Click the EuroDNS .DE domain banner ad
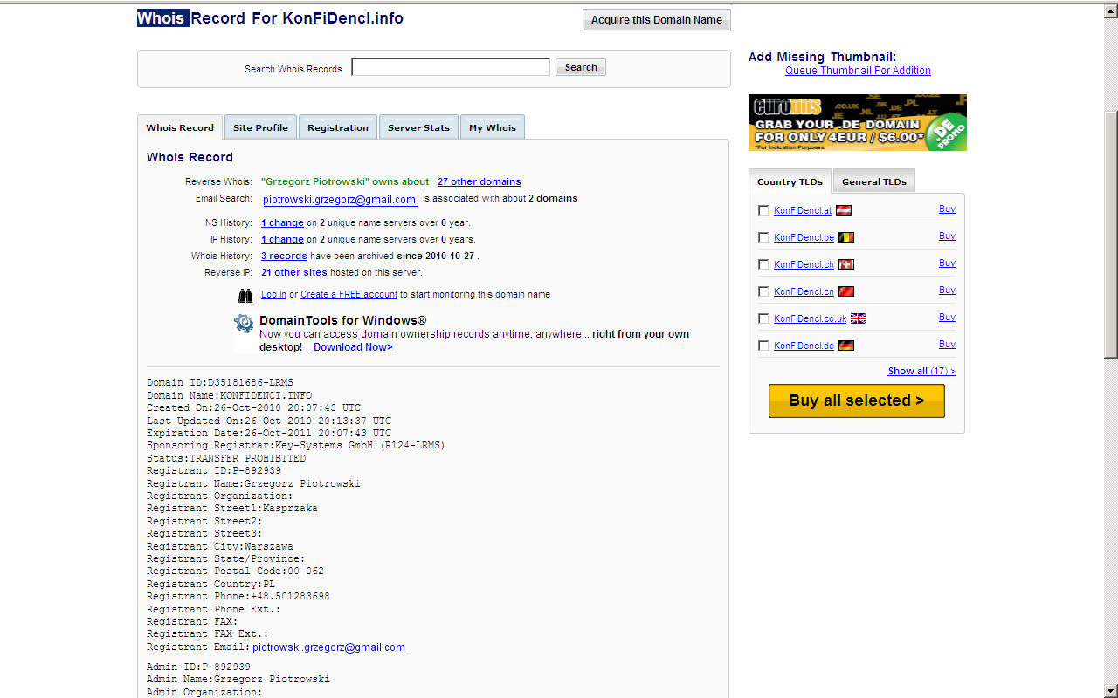 click(x=857, y=122)
